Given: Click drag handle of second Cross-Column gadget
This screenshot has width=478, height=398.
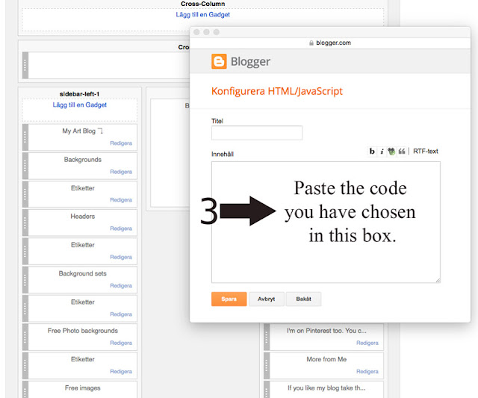Looking at the screenshot, I should [25, 65].
